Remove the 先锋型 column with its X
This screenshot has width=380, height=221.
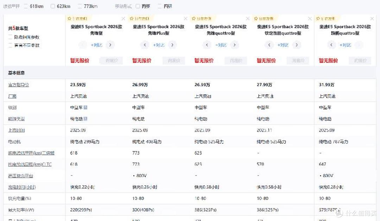pyautogui.click(x=123, y=19)
